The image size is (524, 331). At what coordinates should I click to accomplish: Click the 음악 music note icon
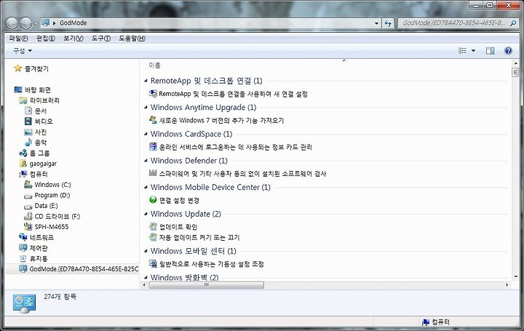pos(28,143)
